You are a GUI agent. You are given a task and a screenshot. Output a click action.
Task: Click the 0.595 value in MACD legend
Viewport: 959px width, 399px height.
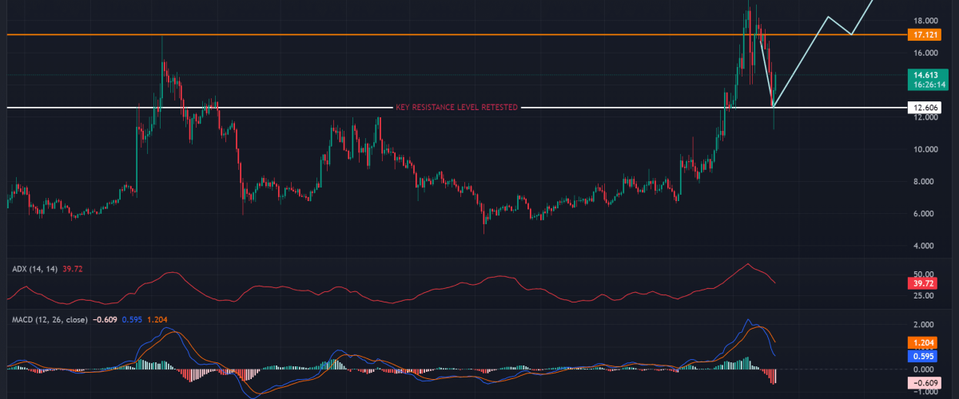tap(133, 320)
